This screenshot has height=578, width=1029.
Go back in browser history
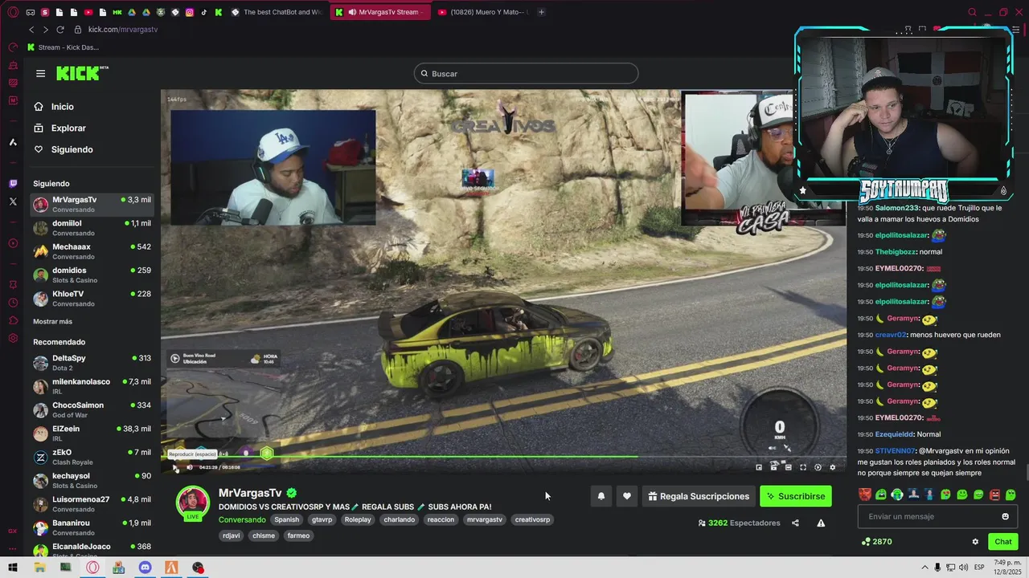coord(31,30)
